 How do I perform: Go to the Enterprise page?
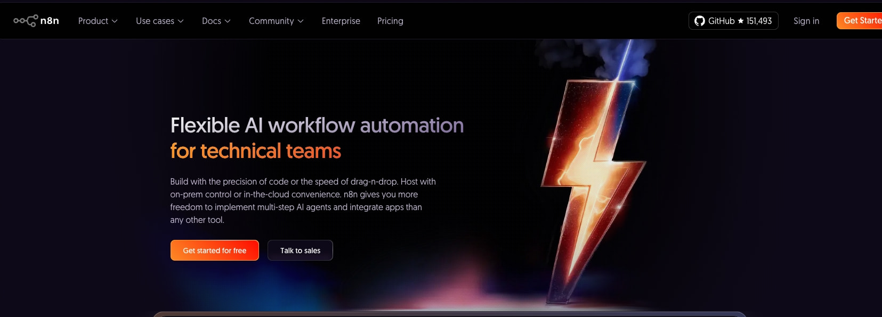tap(341, 21)
